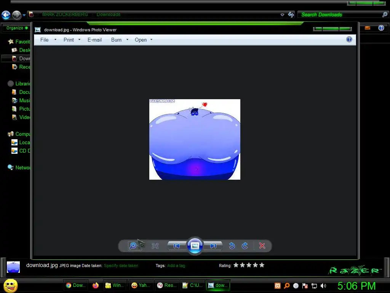Switch to the Chrome Dow... taskbar button
This screenshot has height=293, width=390.
pos(76,285)
